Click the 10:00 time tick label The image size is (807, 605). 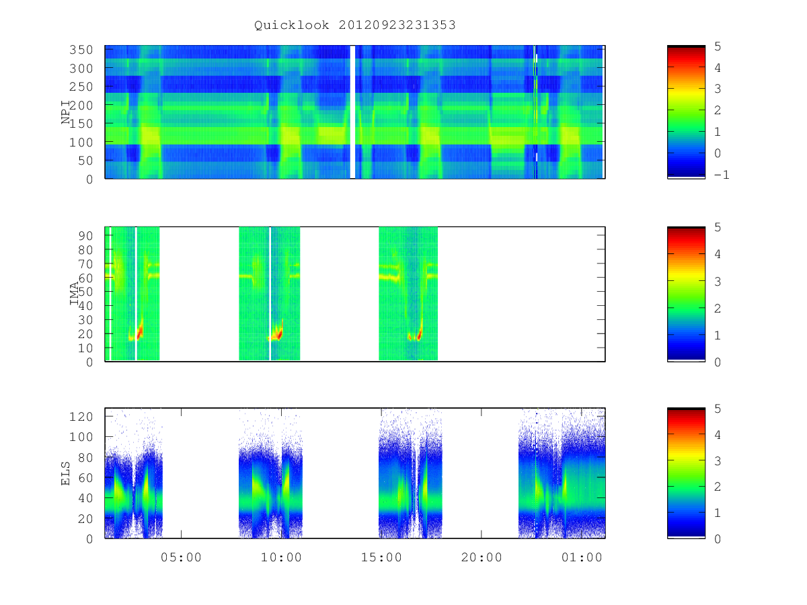pyautogui.click(x=281, y=557)
